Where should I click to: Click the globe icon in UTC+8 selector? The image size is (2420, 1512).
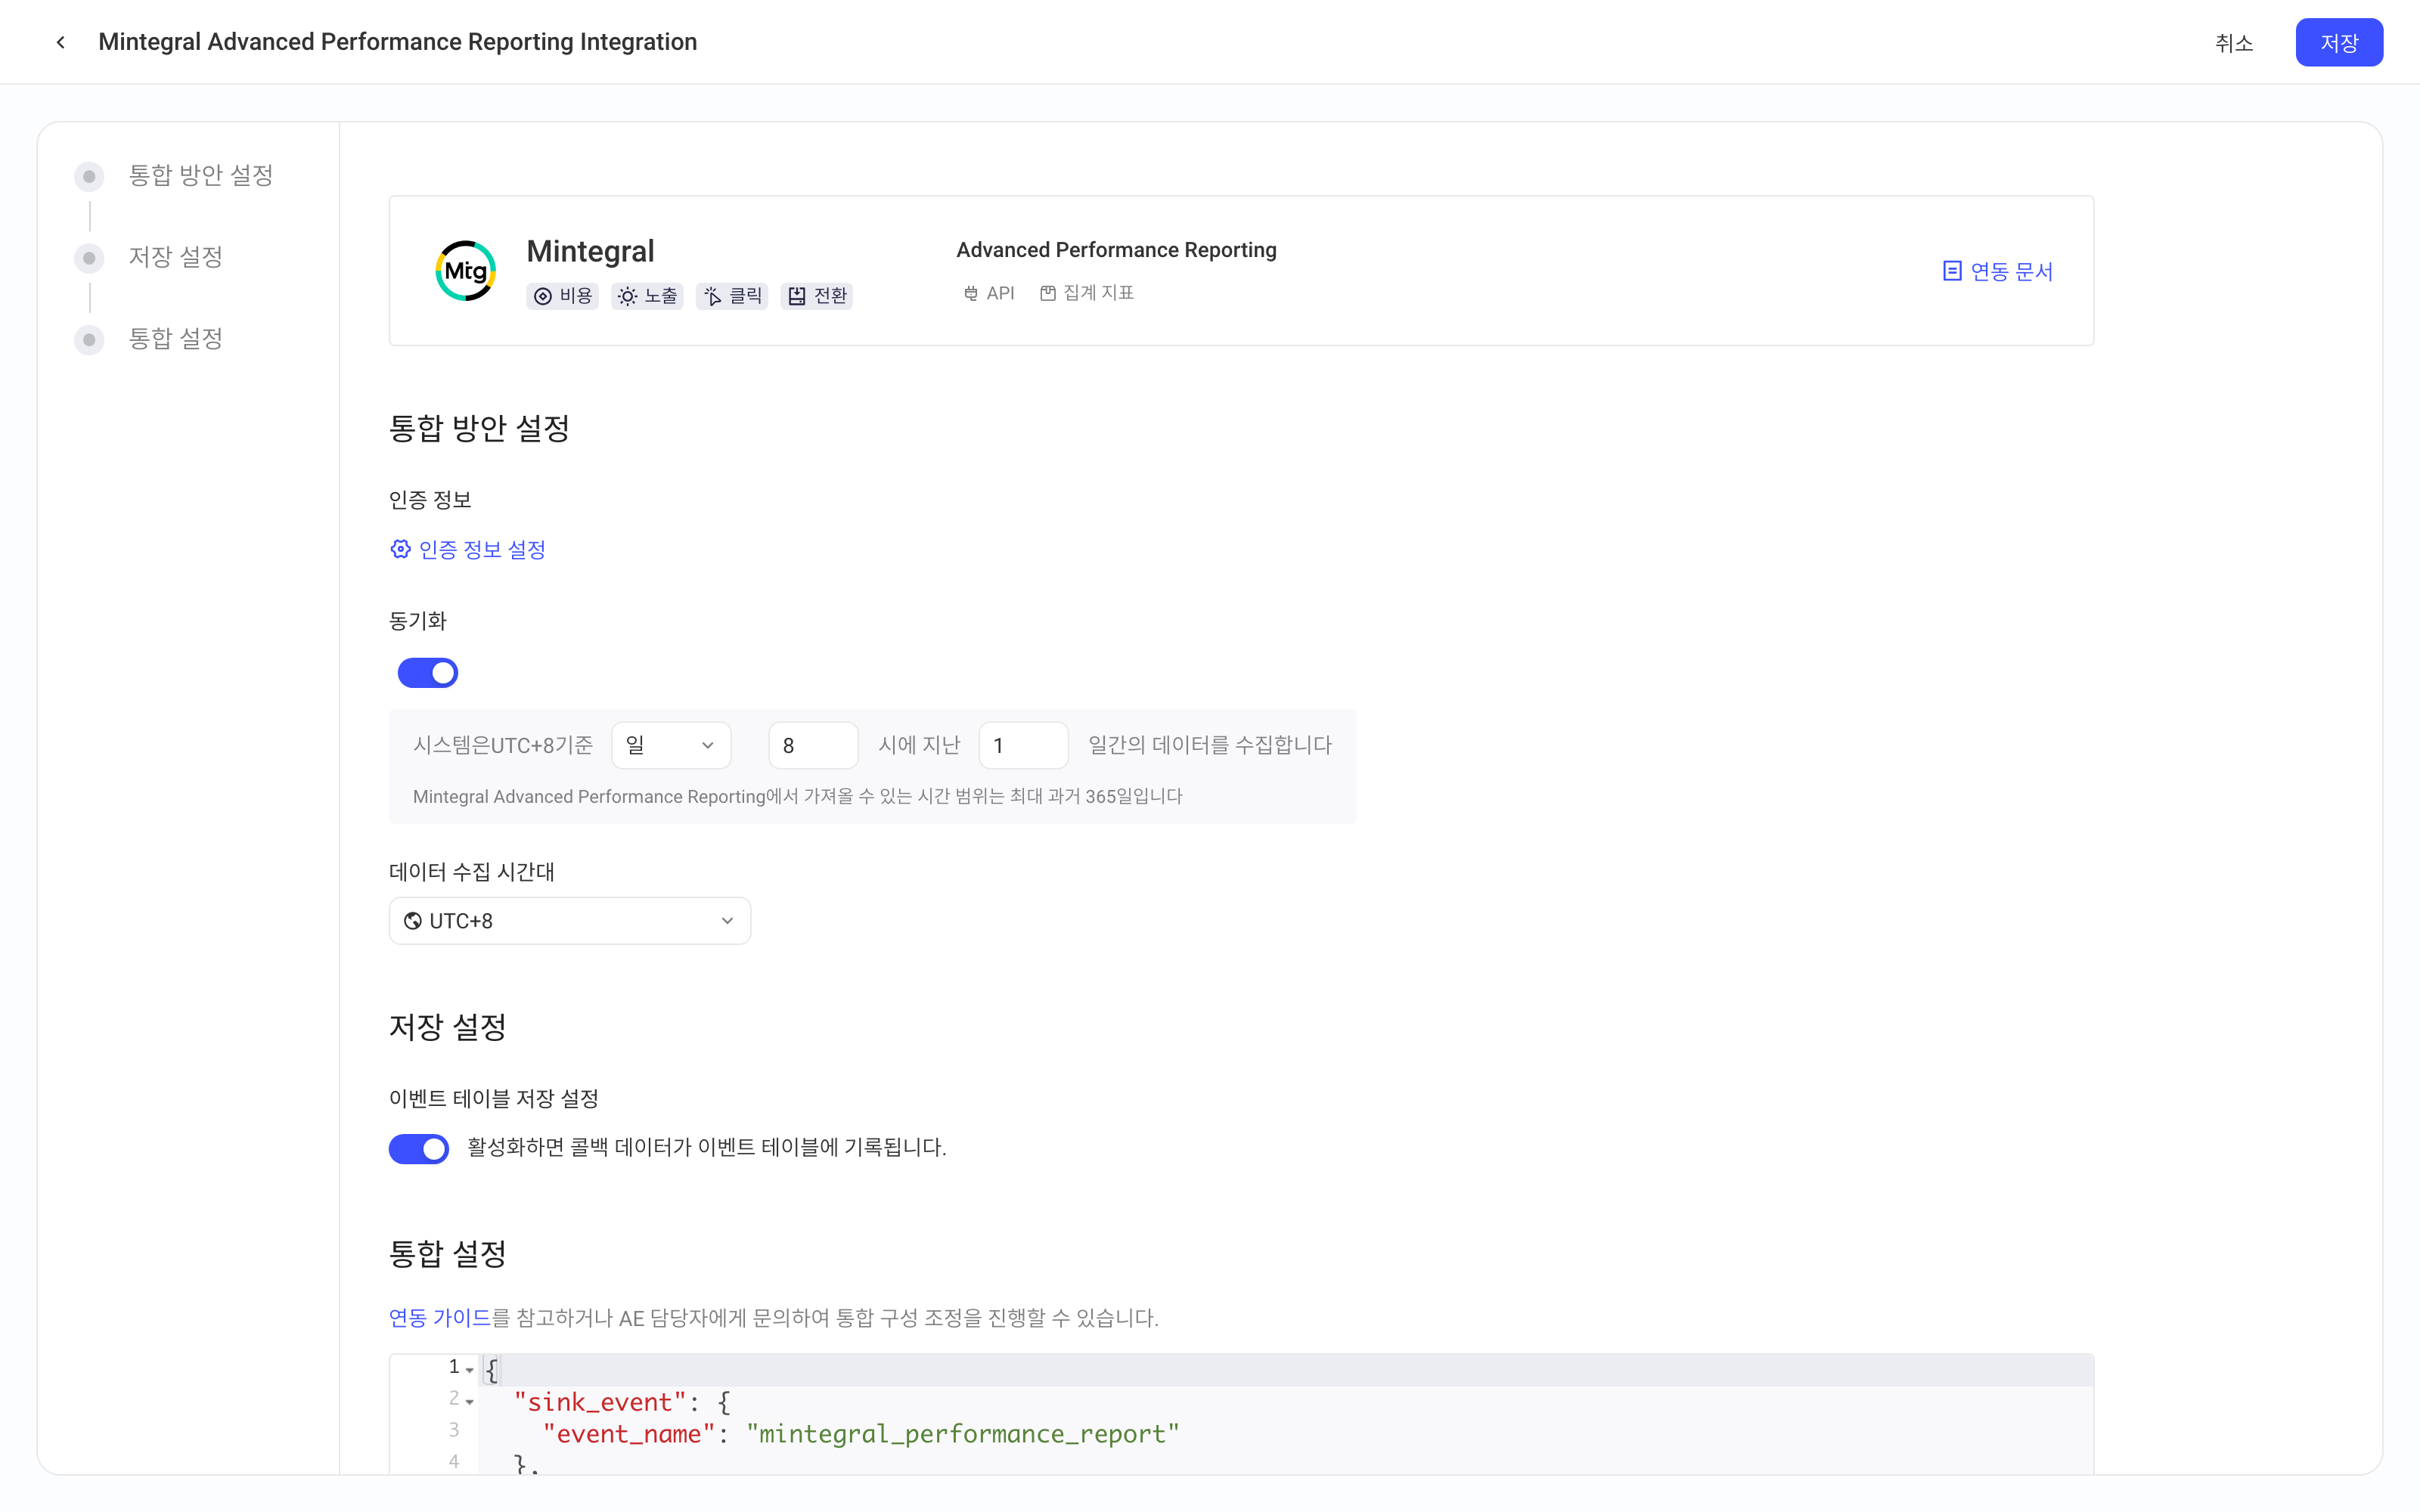(412, 921)
